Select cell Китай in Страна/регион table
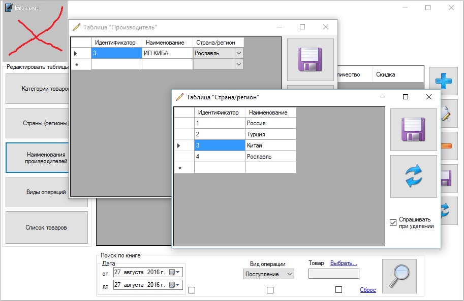Screen dimensions: 464x301 (270, 145)
